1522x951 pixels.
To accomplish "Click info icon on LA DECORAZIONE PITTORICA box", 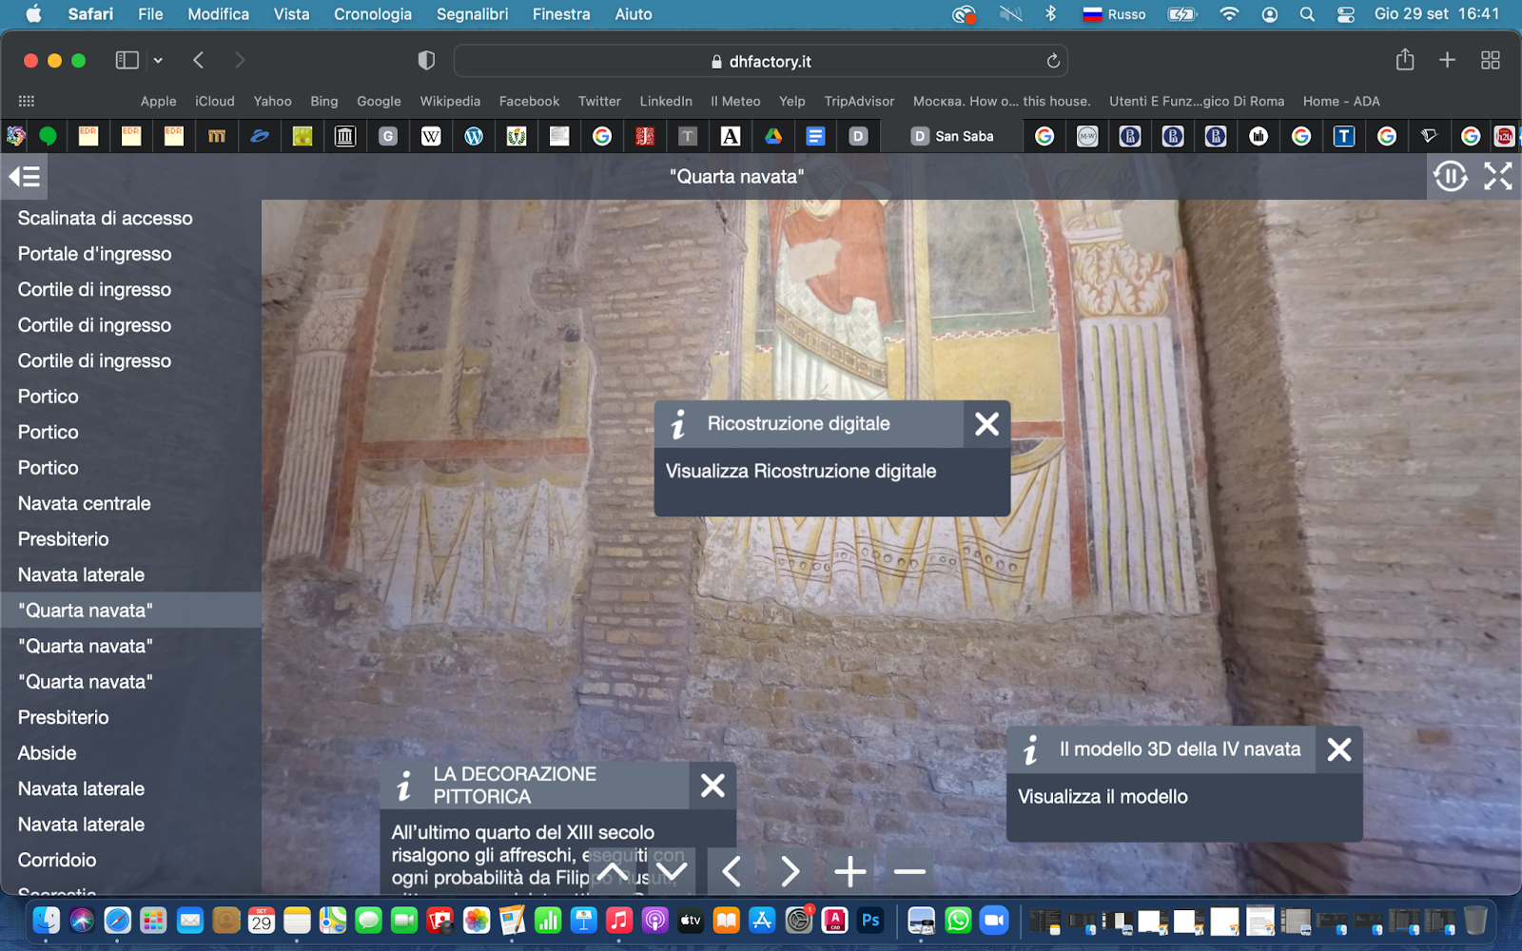I will pyautogui.click(x=404, y=786).
